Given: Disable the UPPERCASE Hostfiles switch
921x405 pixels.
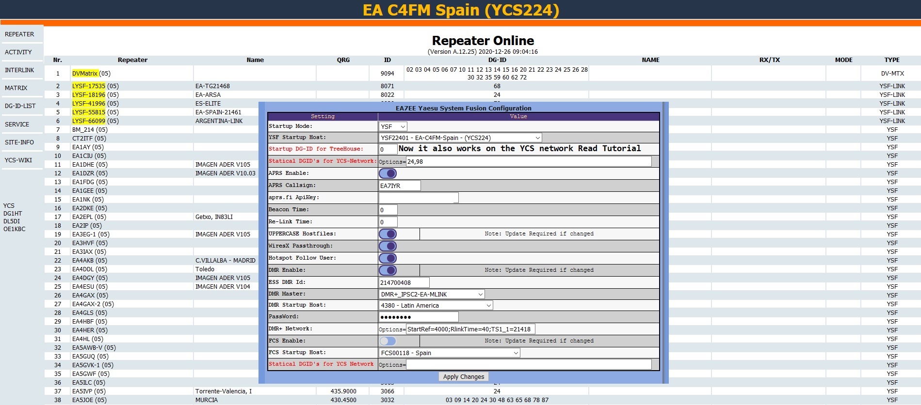Looking at the screenshot, I should click(388, 234).
